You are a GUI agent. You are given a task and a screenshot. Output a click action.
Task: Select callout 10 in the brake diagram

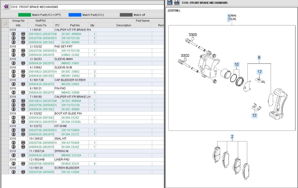pyautogui.click(x=236, y=64)
